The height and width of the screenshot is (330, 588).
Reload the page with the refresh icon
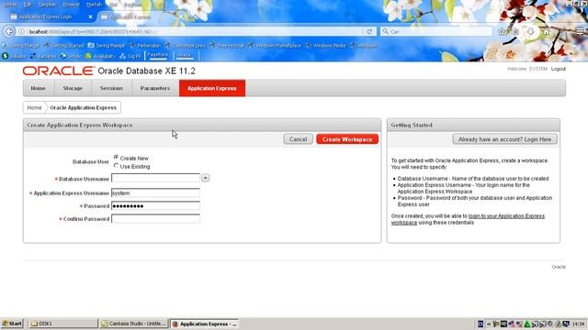[x=369, y=32]
